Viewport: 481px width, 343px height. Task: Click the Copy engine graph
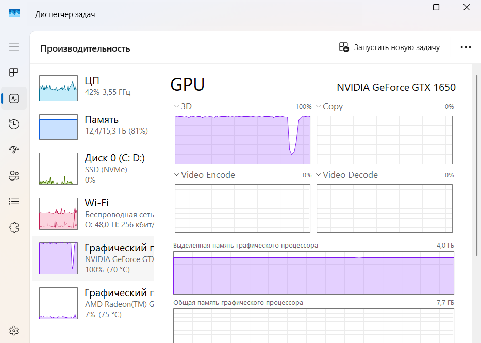(385, 140)
